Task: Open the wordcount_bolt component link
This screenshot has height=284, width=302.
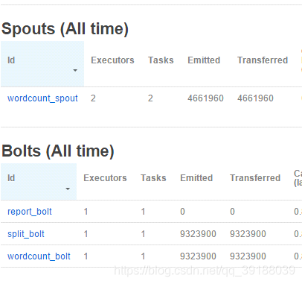Action: click(x=39, y=256)
